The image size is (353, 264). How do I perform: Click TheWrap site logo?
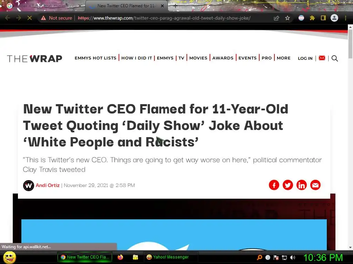34,58
